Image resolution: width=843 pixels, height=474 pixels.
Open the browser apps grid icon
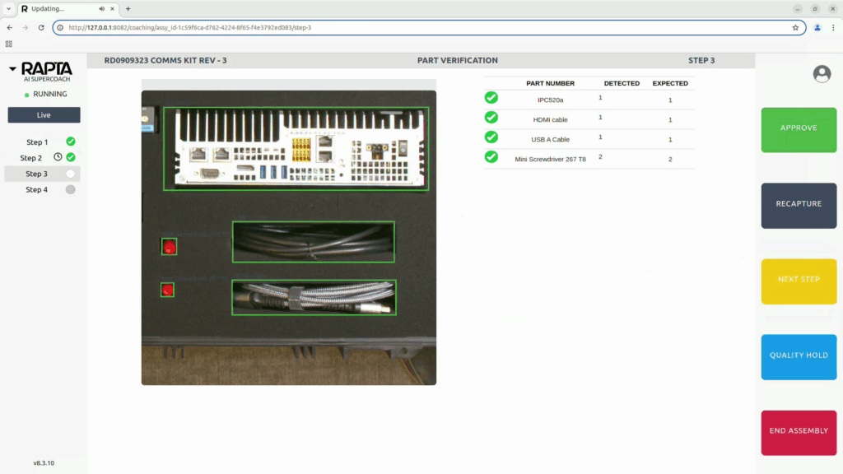(9, 44)
